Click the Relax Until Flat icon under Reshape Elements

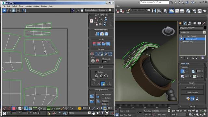coord(102,34)
